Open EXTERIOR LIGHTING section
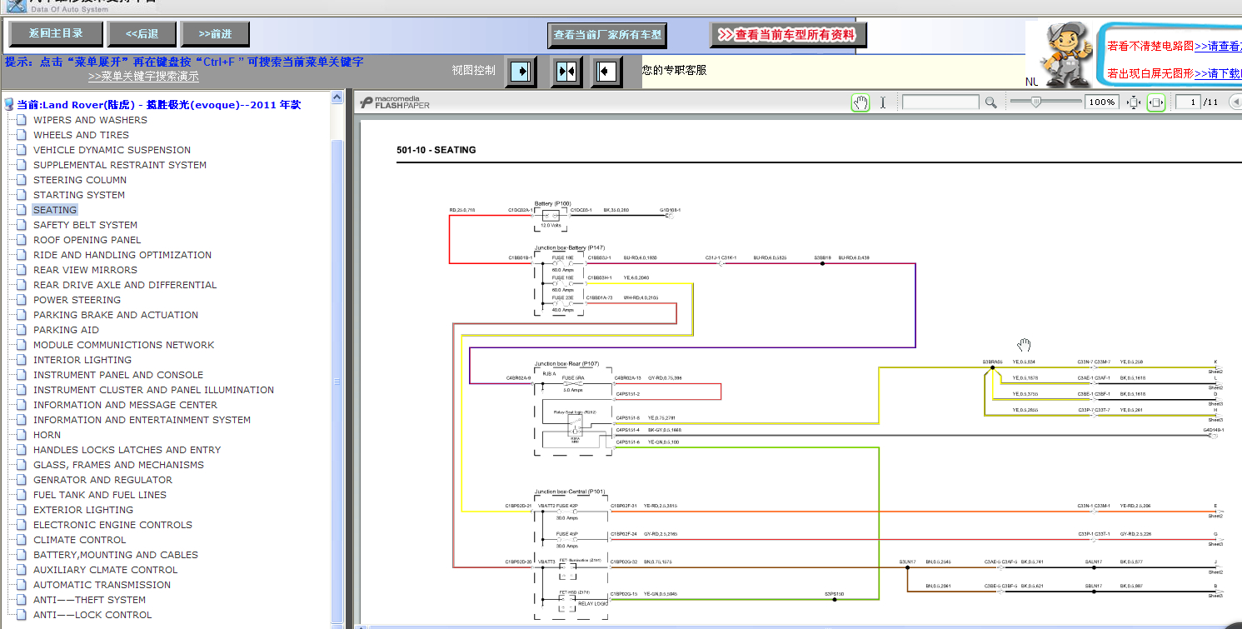The height and width of the screenshot is (629, 1242). pyautogui.click(x=83, y=510)
